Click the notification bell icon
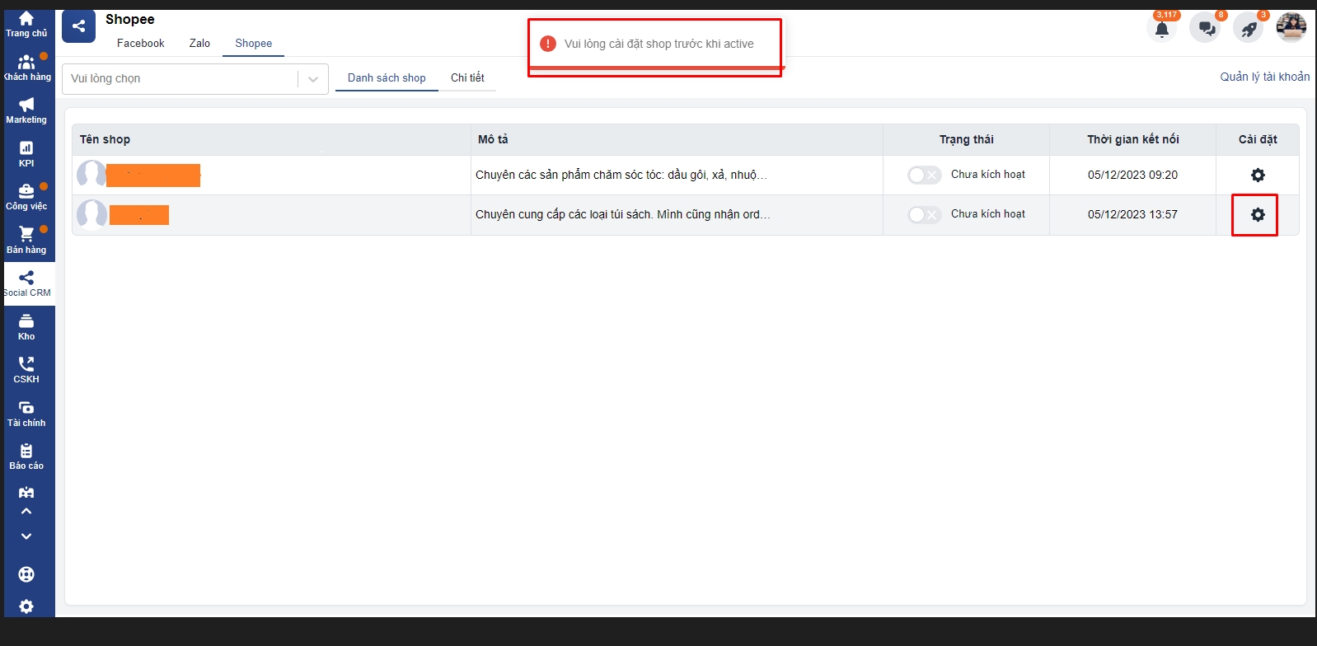The height and width of the screenshot is (646, 1317). click(x=1161, y=29)
